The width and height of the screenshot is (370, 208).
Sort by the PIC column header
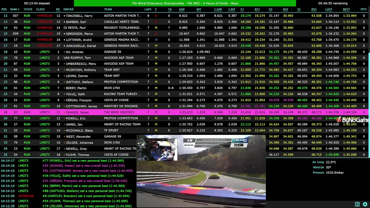coord(58,10)
